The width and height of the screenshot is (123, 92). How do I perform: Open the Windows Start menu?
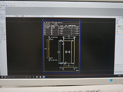click(2, 77)
